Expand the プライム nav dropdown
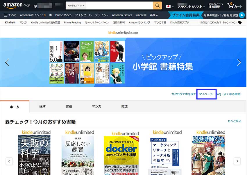This screenshot has width=247, height=175. pos(102,15)
